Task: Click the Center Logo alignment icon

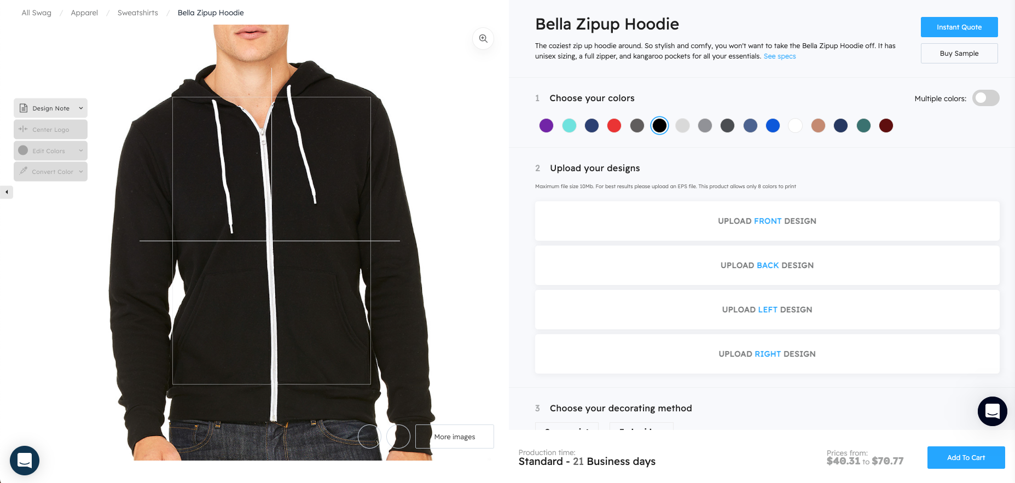Action: click(x=23, y=129)
